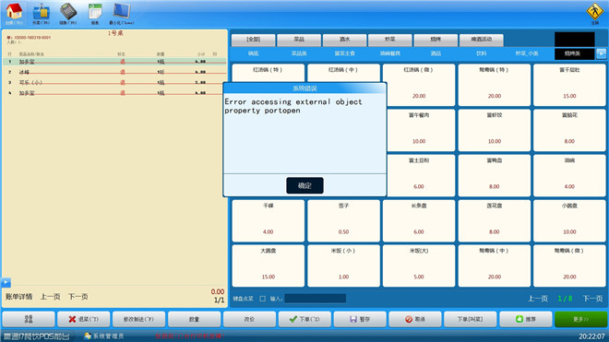Expand left panel blue arrow
This screenshot has height=342, width=609.
6,282
